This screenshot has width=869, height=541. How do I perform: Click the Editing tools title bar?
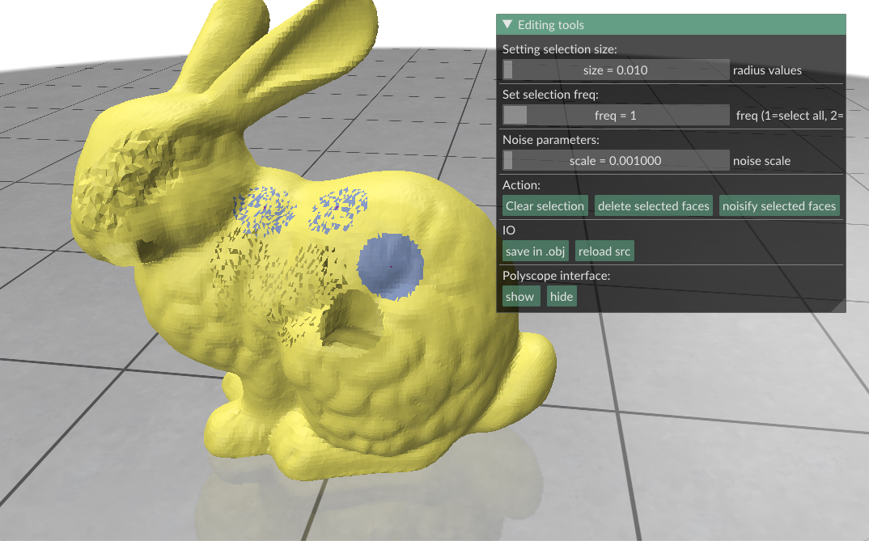(x=672, y=25)
